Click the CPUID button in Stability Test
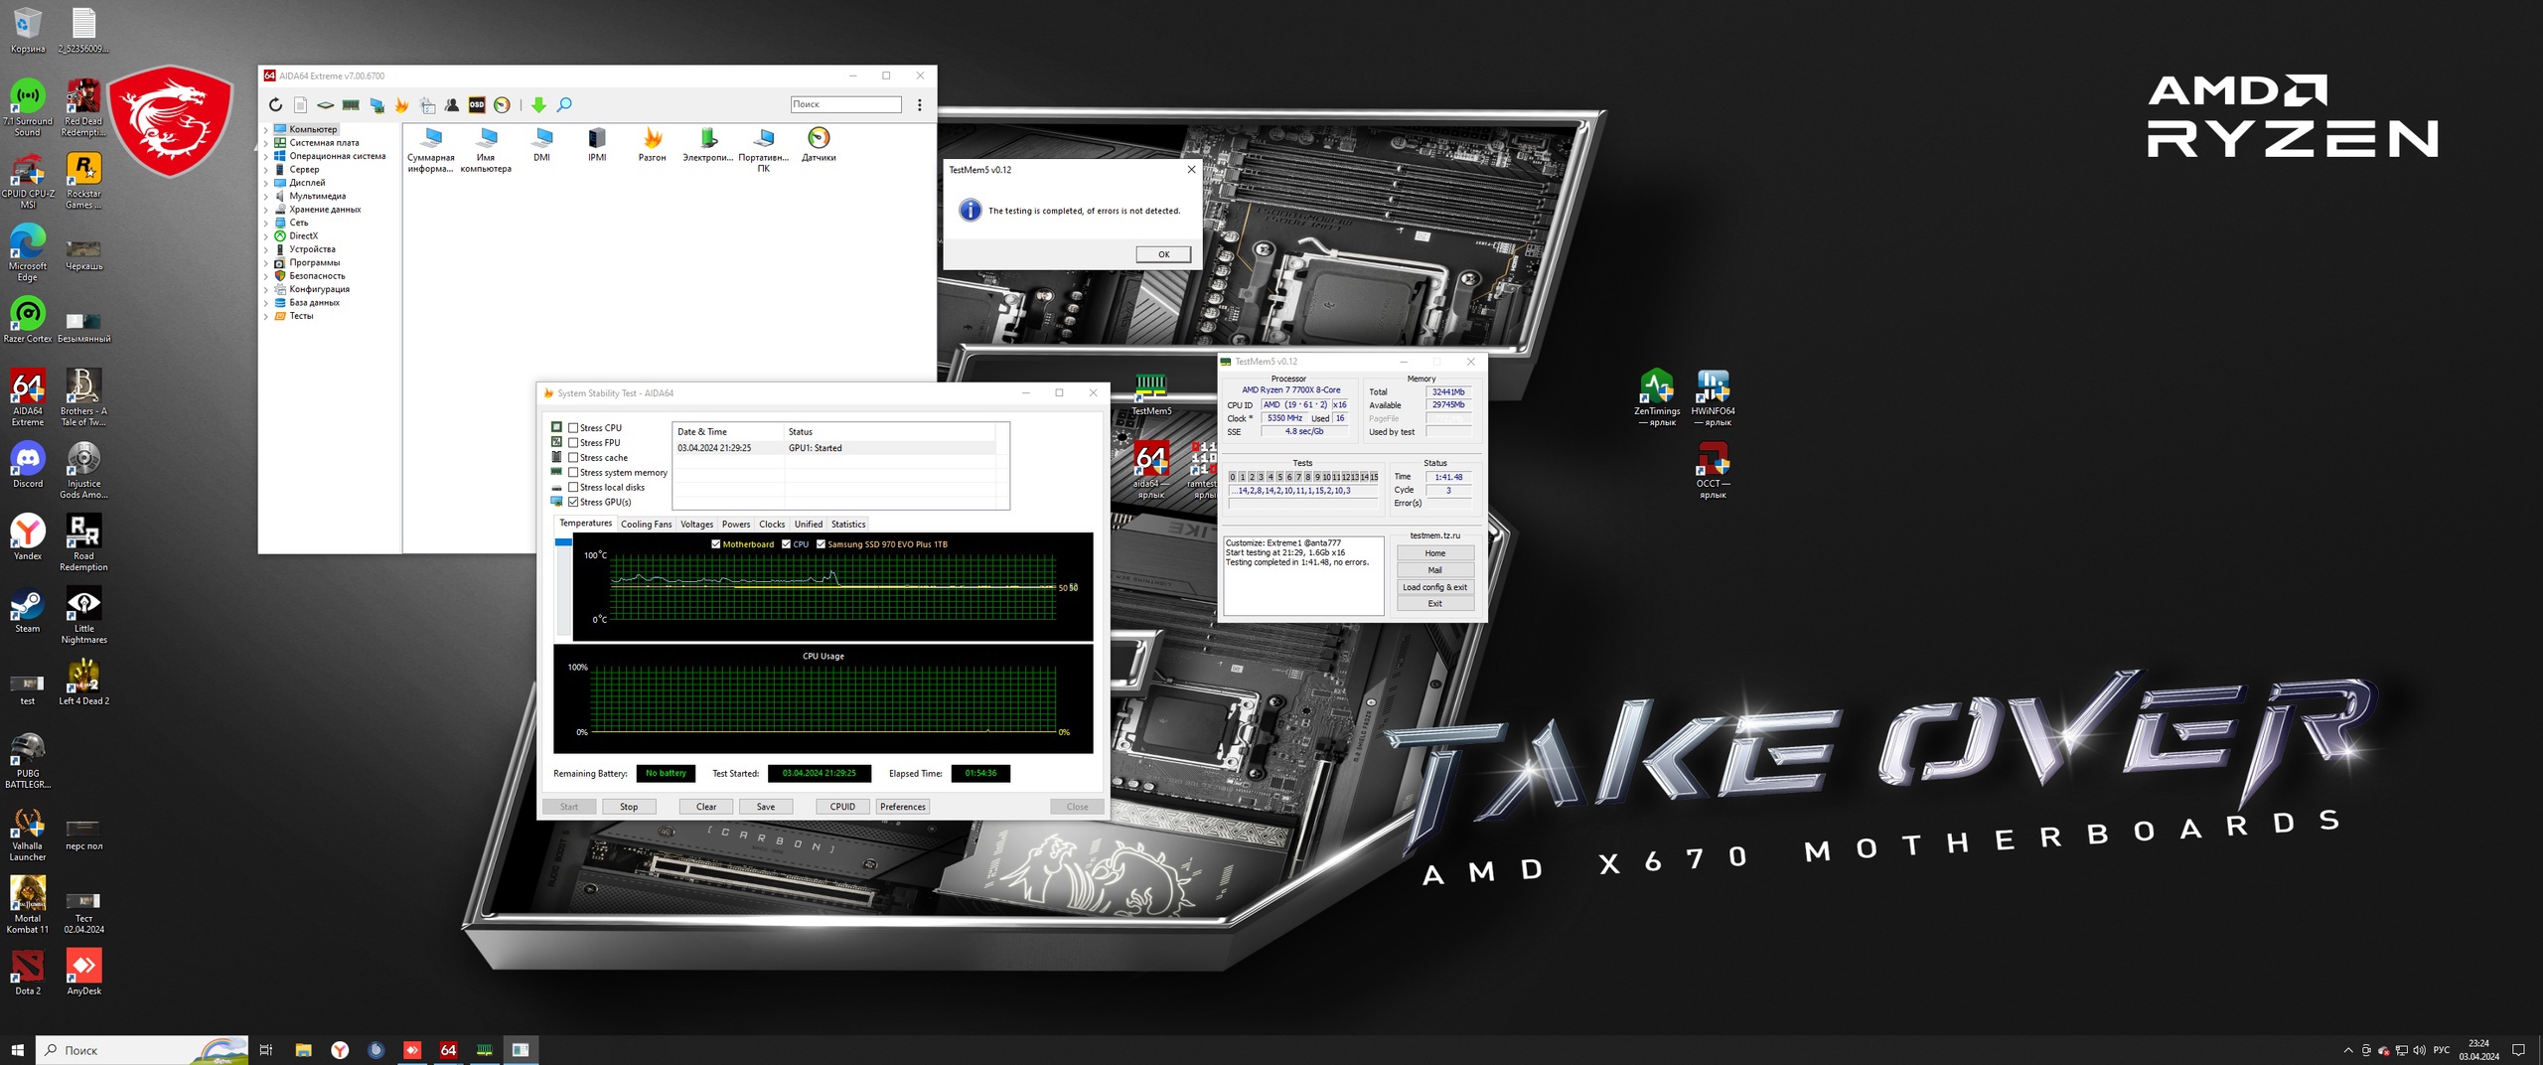Image resolution: width=2543 pixels, height=1065 pixels. click(842, 807)
